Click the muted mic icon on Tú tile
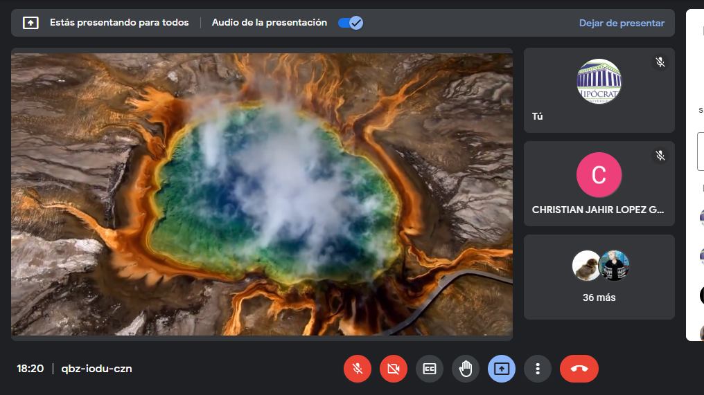Viewport: 704px width, 395px height. point(660,62)
